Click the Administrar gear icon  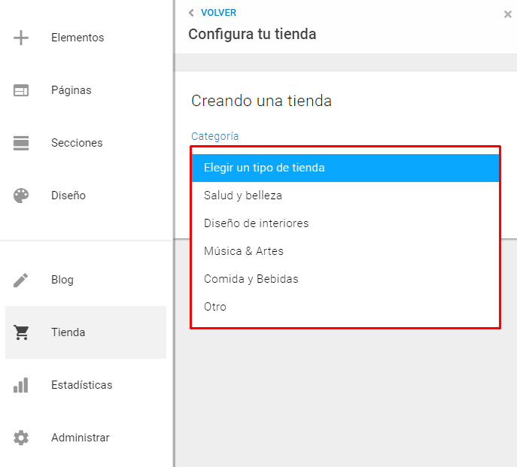pos(21,438)
